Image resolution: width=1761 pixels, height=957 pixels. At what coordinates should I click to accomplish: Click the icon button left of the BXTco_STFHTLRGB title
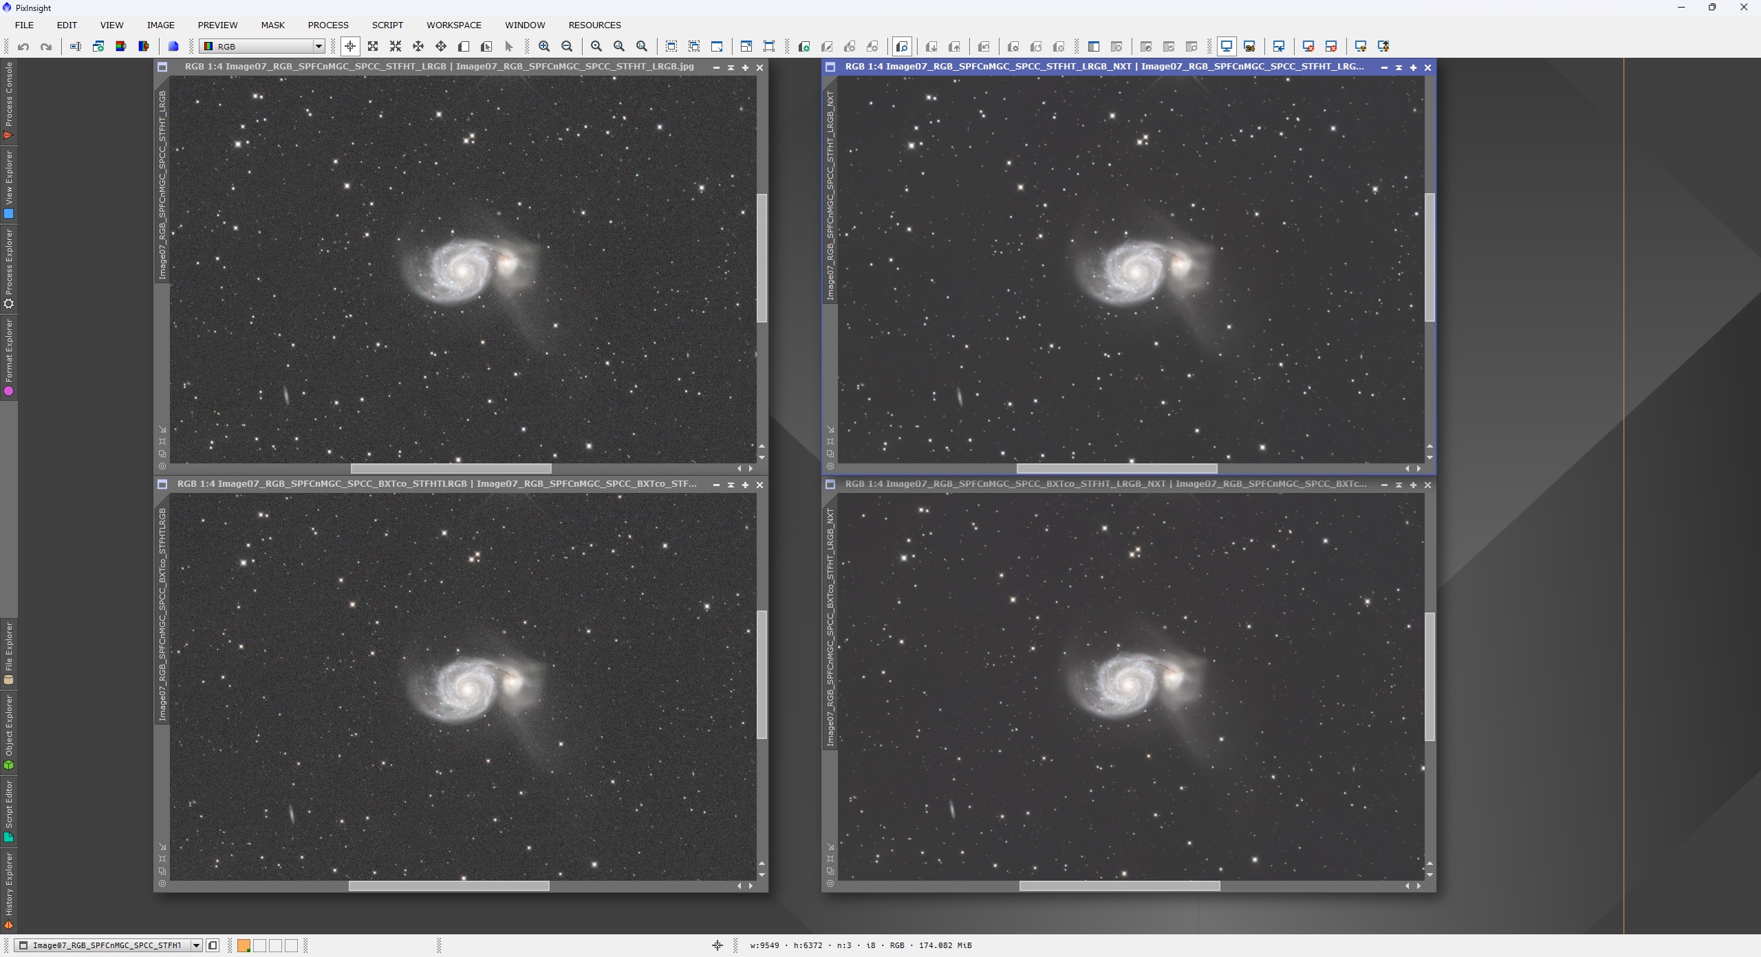tap(162, 484)
